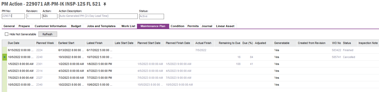Screen dimensions: 379x92
Task: Click the grid Status column header
Action: (x=350, y=43)
